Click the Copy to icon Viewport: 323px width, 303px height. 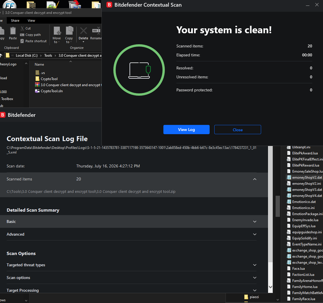point(69,31)
